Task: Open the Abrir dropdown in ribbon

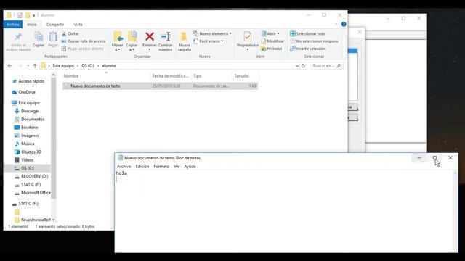Action: pos(270,34)
